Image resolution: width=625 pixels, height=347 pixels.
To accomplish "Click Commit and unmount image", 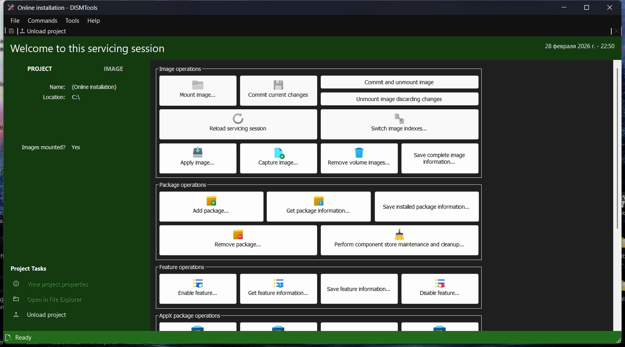I will (399, 82).
